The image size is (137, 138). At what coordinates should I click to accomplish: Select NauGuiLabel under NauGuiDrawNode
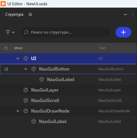(x=53, y=121)
